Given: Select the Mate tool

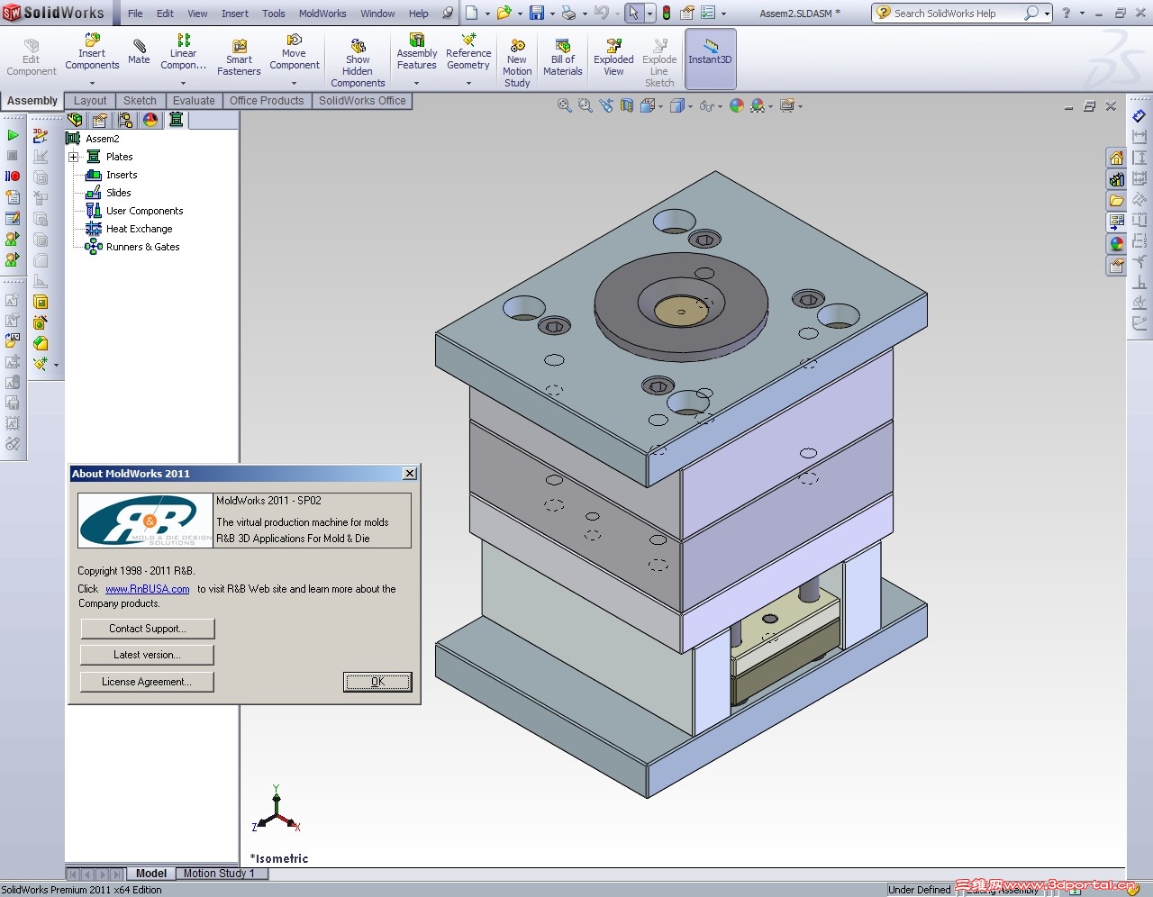Looking at the screenshot, I should point(139,51).
